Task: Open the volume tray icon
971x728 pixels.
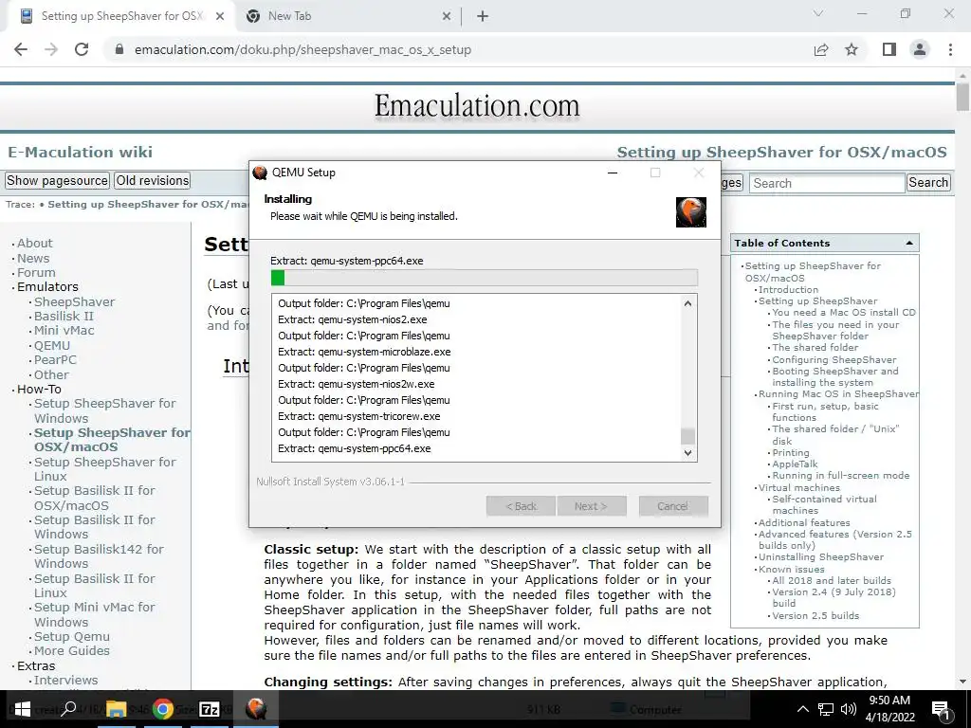Action: point(849,709)
